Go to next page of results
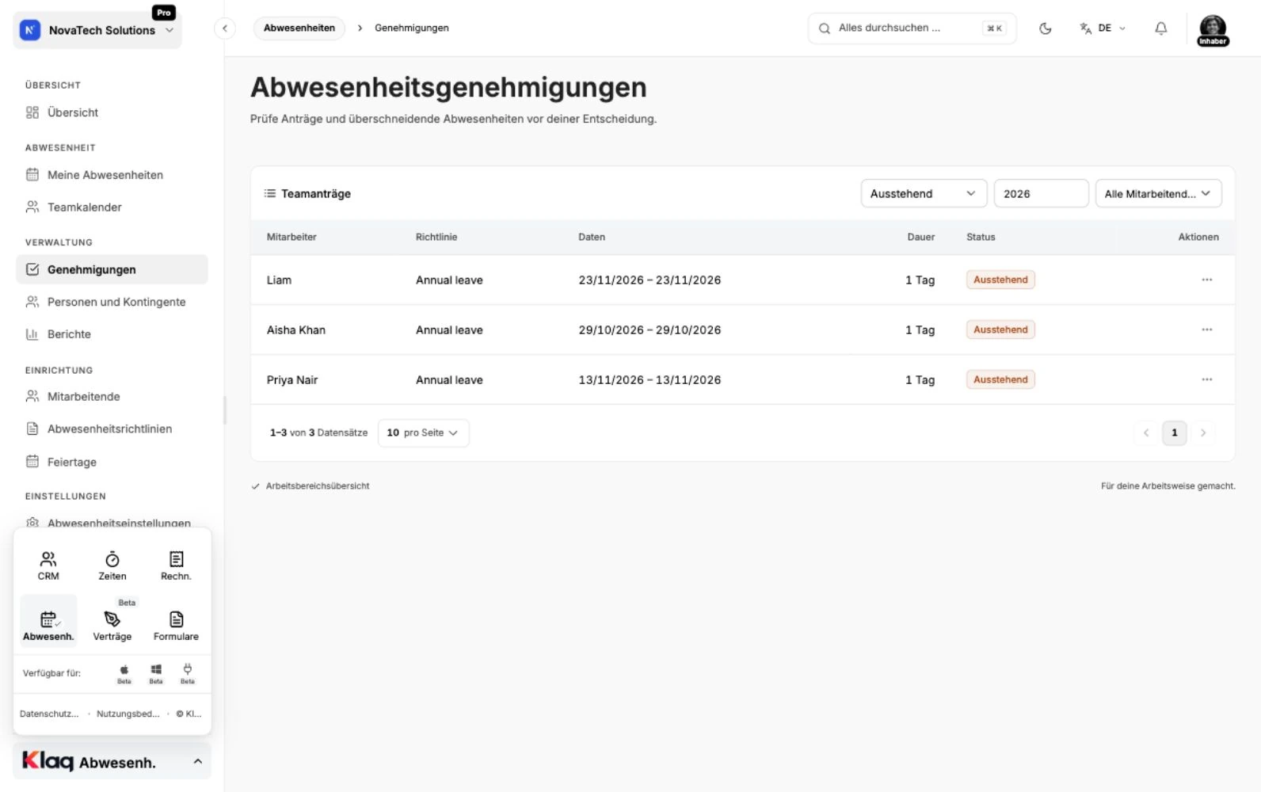 coord(1203,432)
